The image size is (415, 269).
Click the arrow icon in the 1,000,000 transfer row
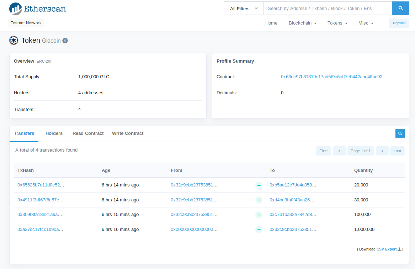(x=259, y=230)
